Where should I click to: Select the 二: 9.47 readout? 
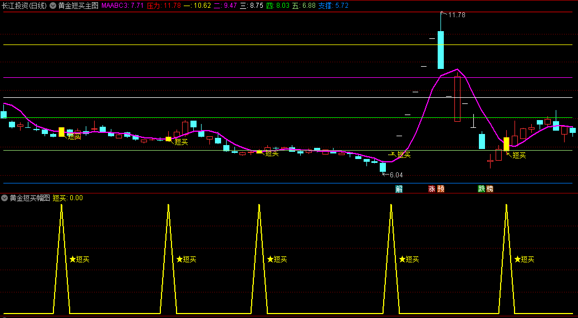pyautogui.click(x=225, y=6)
